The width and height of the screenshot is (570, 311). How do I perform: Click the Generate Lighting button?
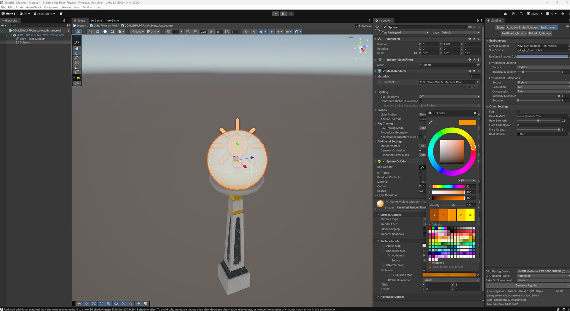click(527, 285)
